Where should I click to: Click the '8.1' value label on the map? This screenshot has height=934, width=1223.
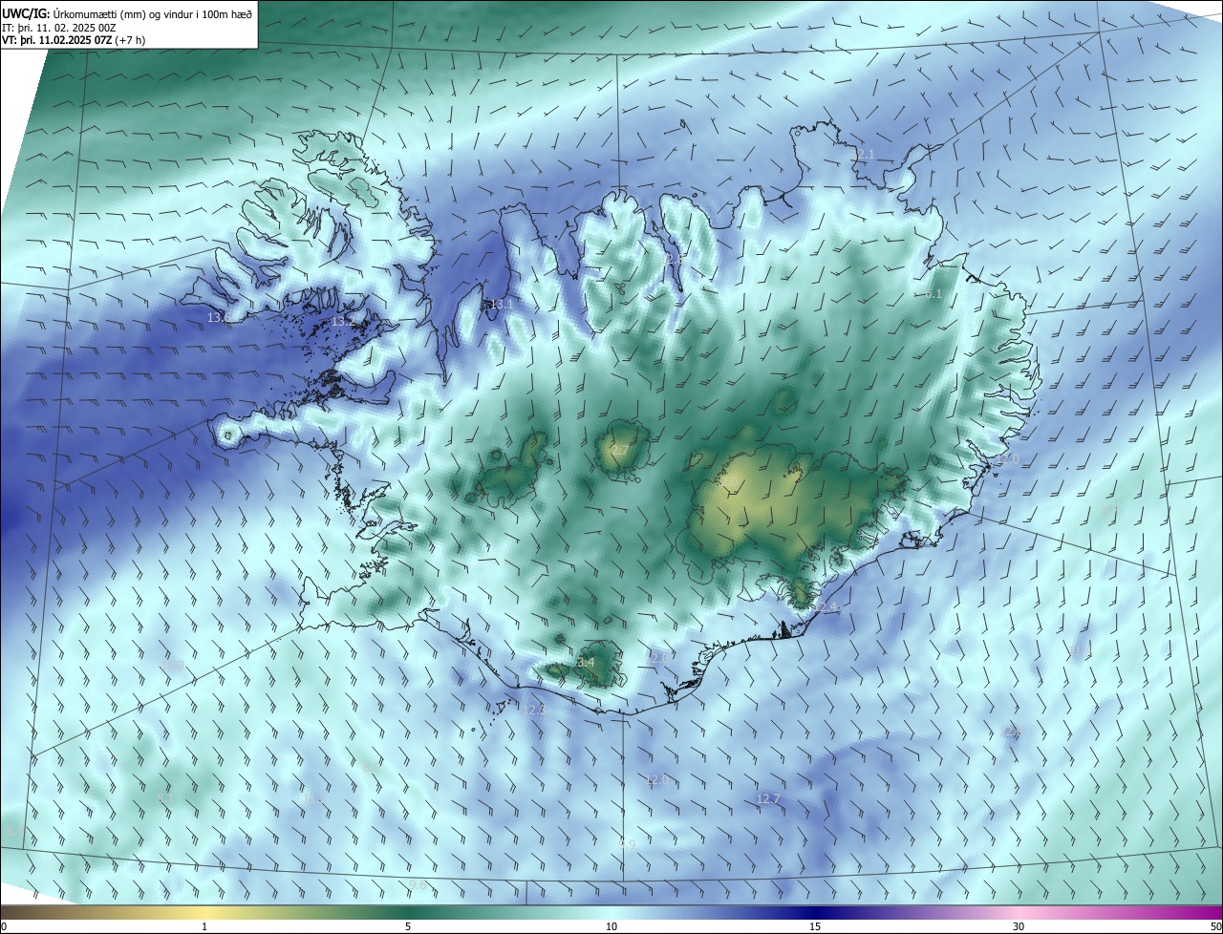point(165,798)
